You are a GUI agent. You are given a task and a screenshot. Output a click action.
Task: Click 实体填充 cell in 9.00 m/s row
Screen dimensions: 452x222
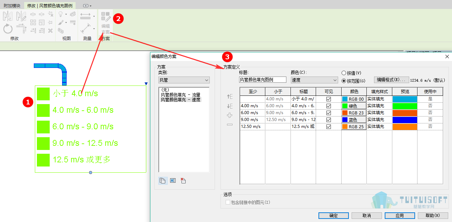379,120
